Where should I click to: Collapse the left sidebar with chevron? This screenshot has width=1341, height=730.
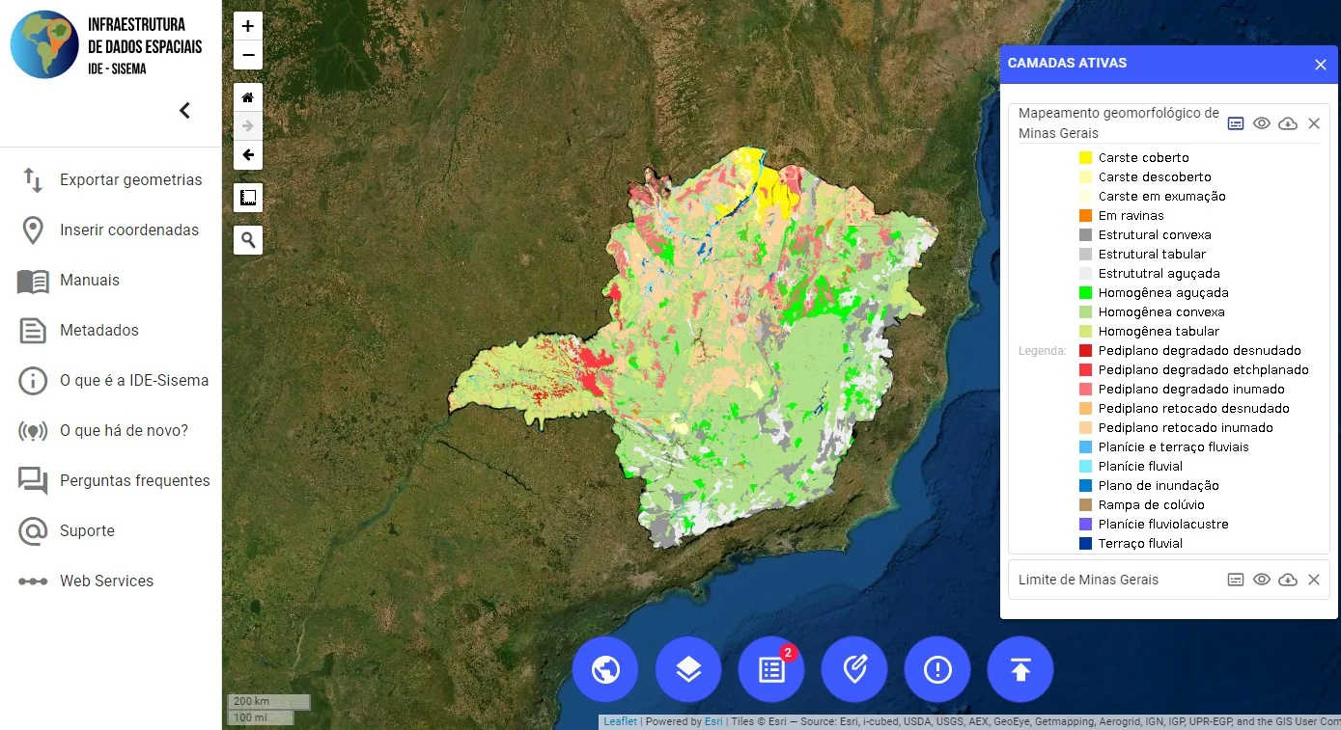(184, 111)
